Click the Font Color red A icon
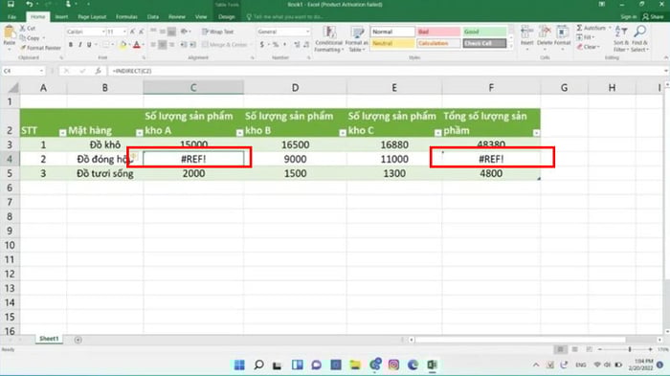Screen dimensions: 670x376 (x=137, y=44)
